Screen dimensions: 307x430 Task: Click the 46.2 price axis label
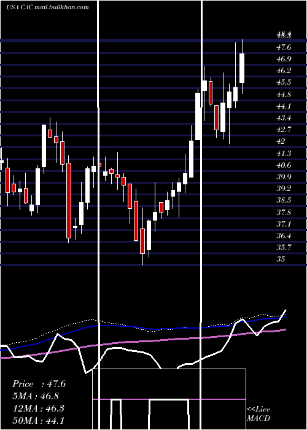point(284,71)
